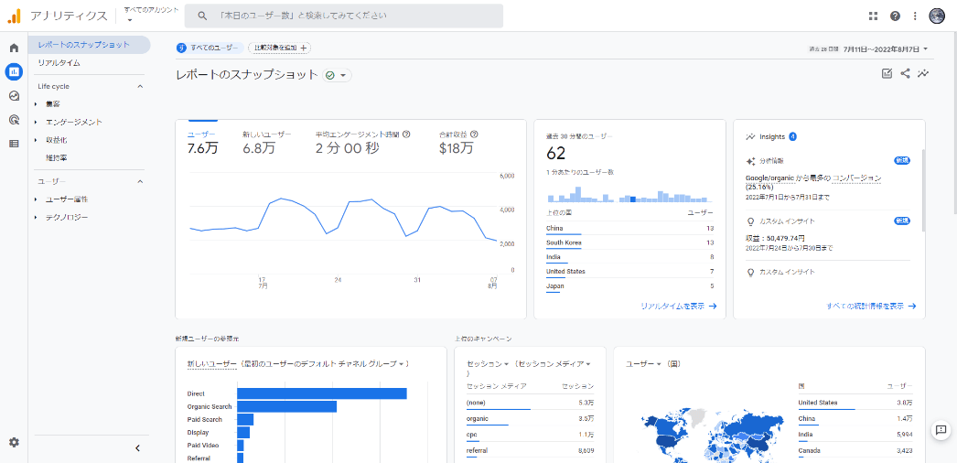Image resolution: width=957 pixels, height=463 pixels.
Task: Click the China row in realtime countries
Action: [x=629, y=229]
